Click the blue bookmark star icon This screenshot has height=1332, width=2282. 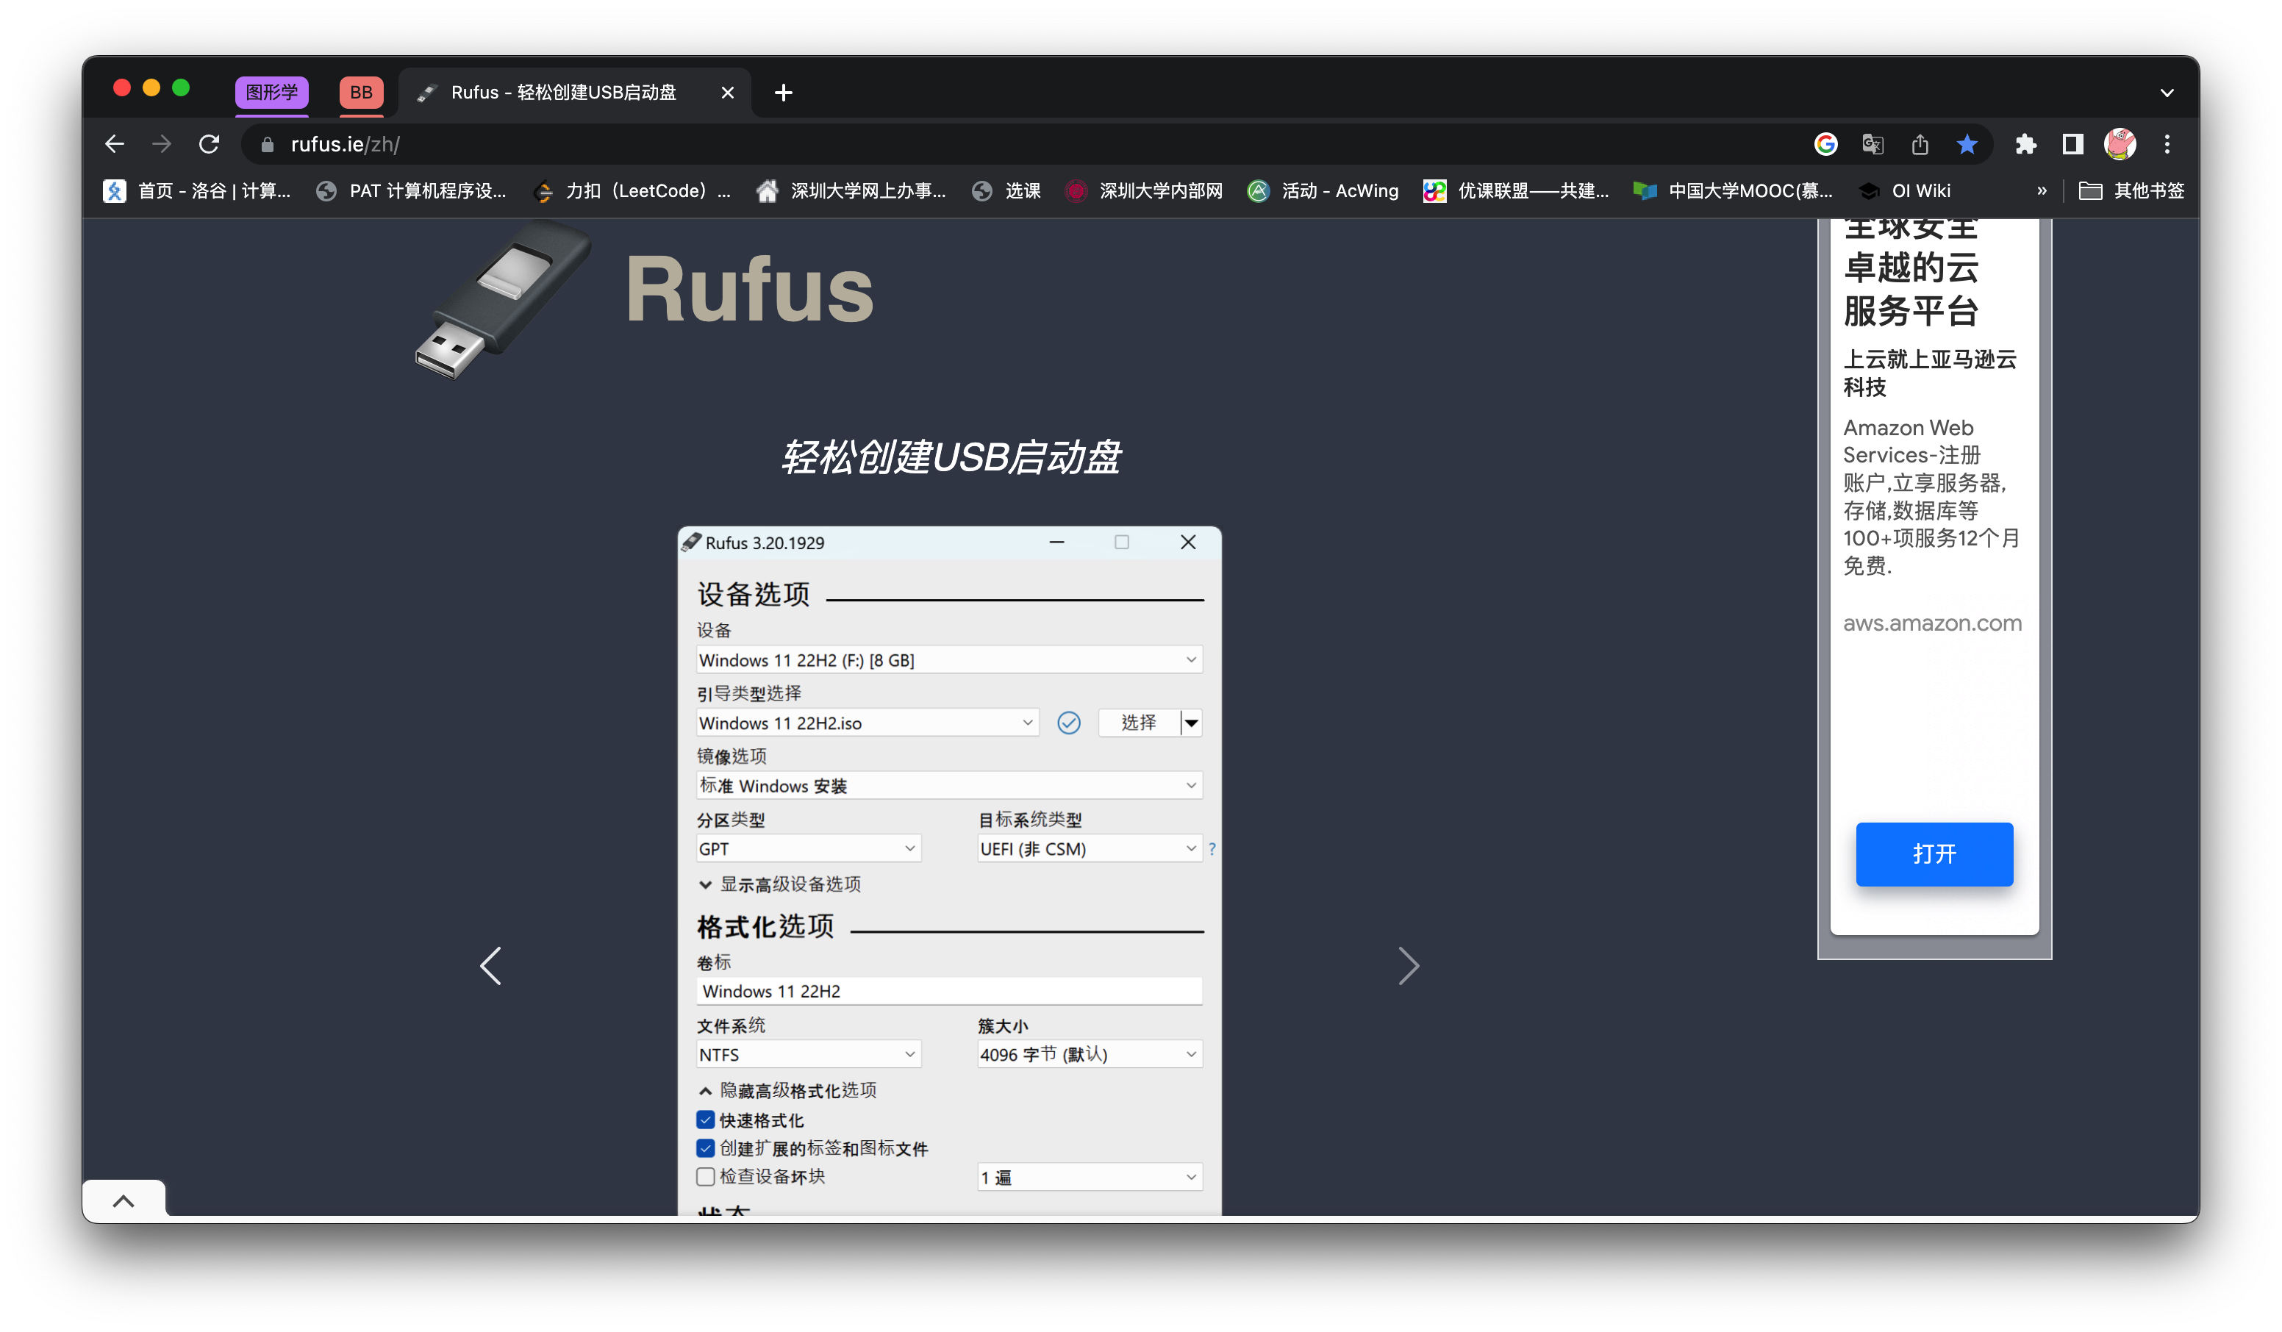pyautogui.click(x=1966, y=144)
